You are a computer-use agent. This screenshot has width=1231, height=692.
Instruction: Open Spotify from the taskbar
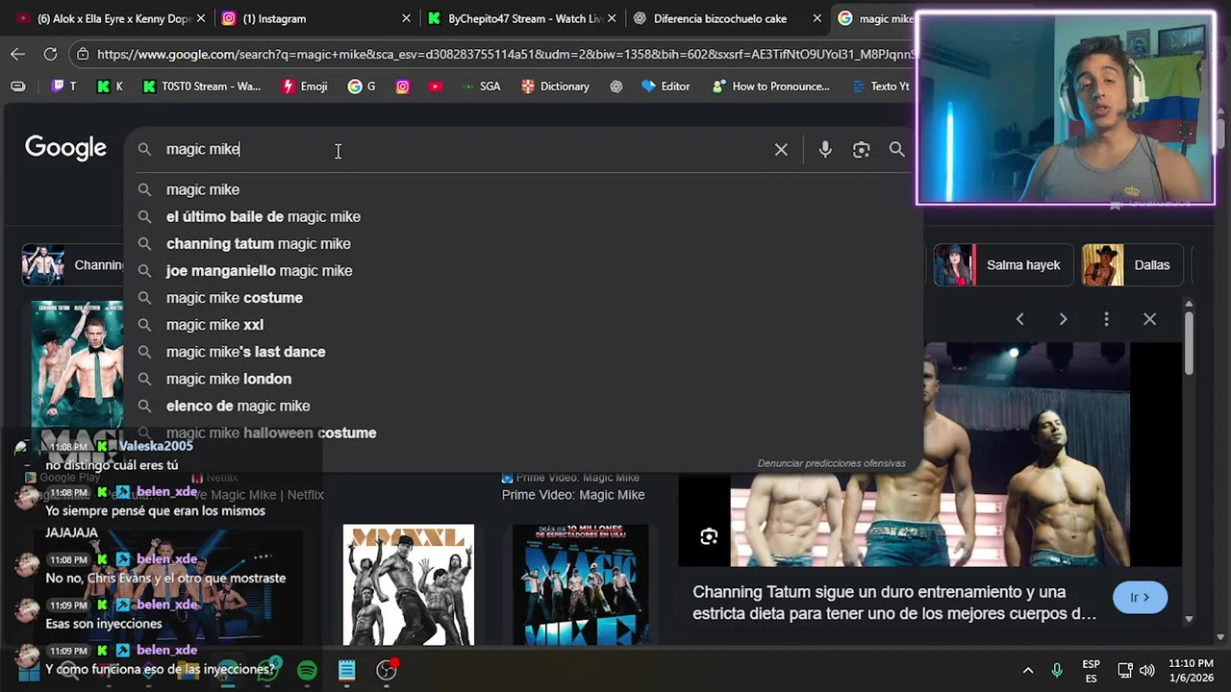307,670
